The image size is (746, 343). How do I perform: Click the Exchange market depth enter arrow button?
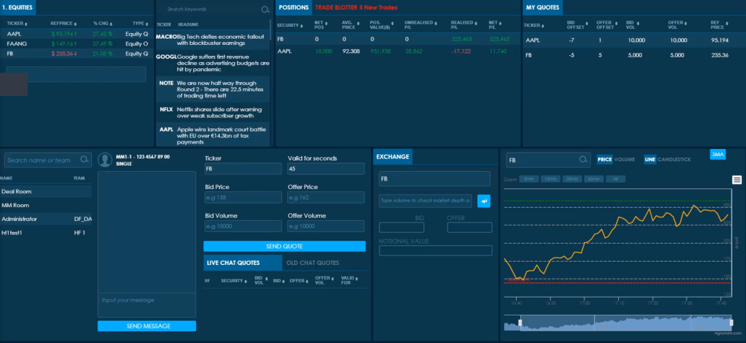pos(484,201)
